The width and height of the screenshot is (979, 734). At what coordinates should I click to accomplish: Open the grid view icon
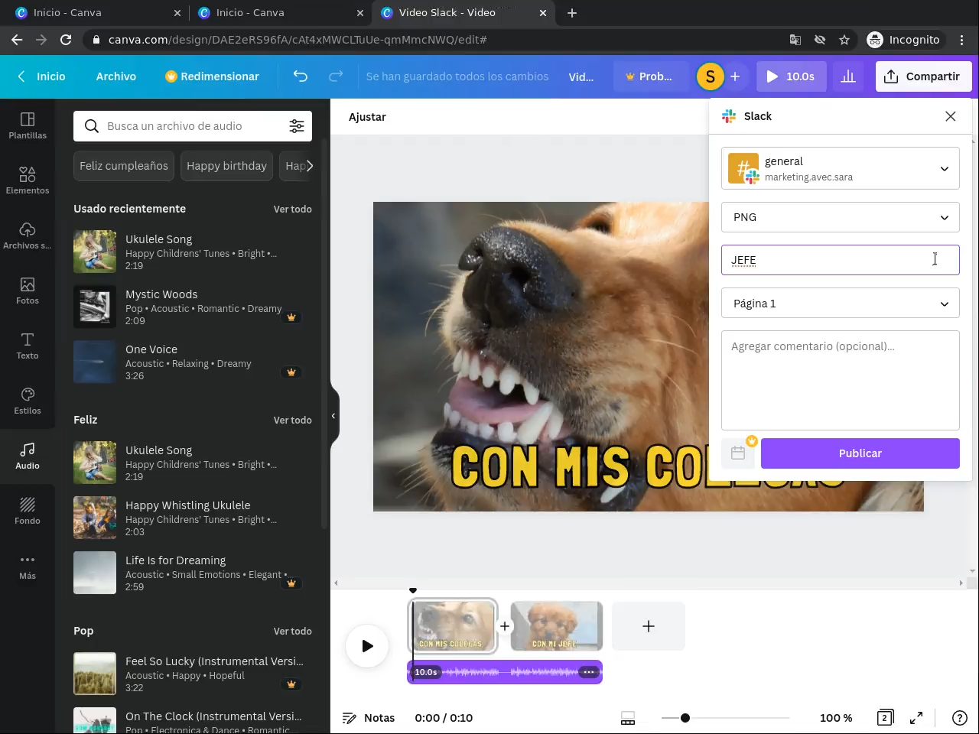(x=628, y=718)
